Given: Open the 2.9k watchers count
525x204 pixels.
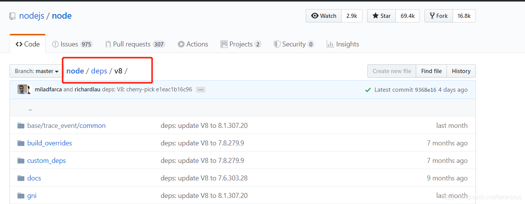Looking at the screenshot, I should [352, 16].
